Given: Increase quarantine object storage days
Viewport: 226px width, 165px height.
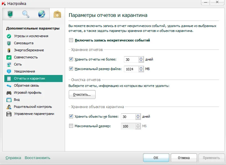Looking at the screenshot, I should 138,115.
